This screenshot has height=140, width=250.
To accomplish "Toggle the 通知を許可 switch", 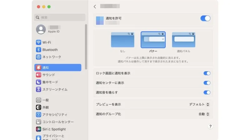I will pos(205,18).
